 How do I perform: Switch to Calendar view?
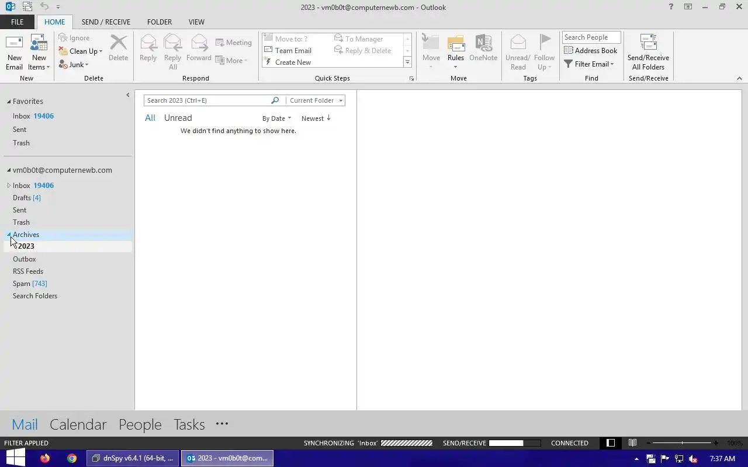(x=78, y=424)
